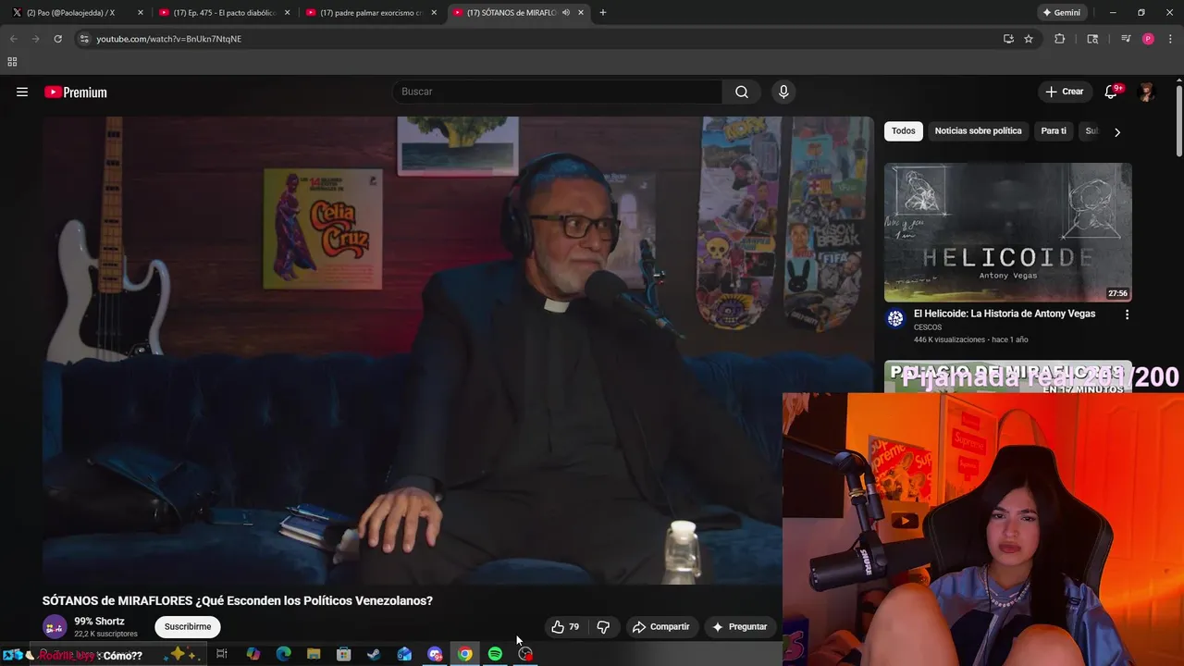The height and width of the screenshot is (666, 1184).
Task: Open Google Lens search icon in toolbar
Action: pos(1092,39)
